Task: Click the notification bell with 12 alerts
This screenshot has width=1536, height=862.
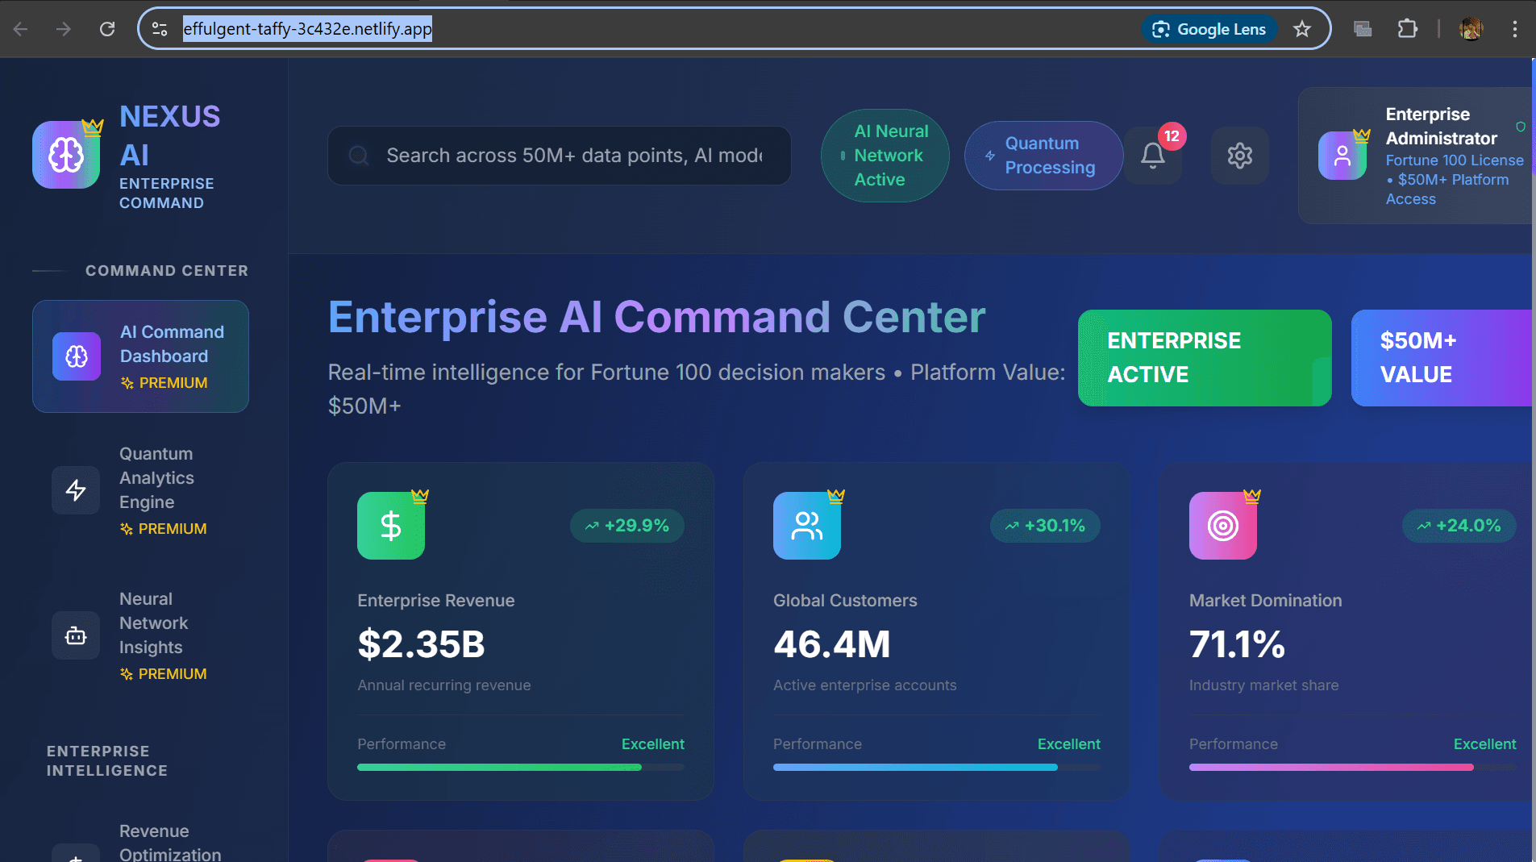Action: point(1152,155)
